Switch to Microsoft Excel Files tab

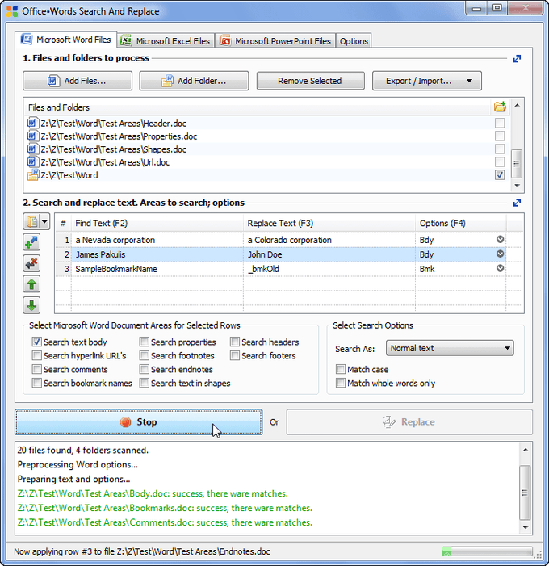point(166,41)
